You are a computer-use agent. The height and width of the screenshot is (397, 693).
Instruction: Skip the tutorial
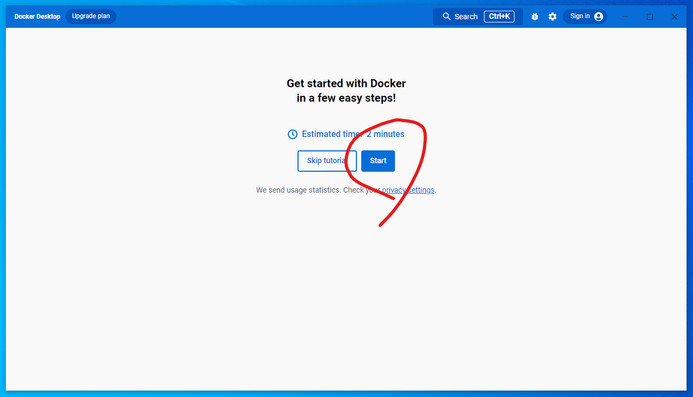327,161
